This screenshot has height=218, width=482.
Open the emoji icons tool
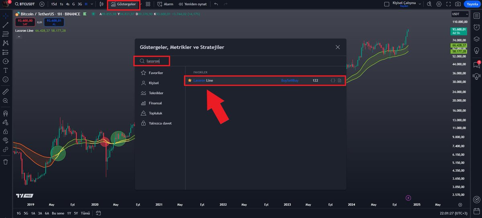(x=6, y=79)
